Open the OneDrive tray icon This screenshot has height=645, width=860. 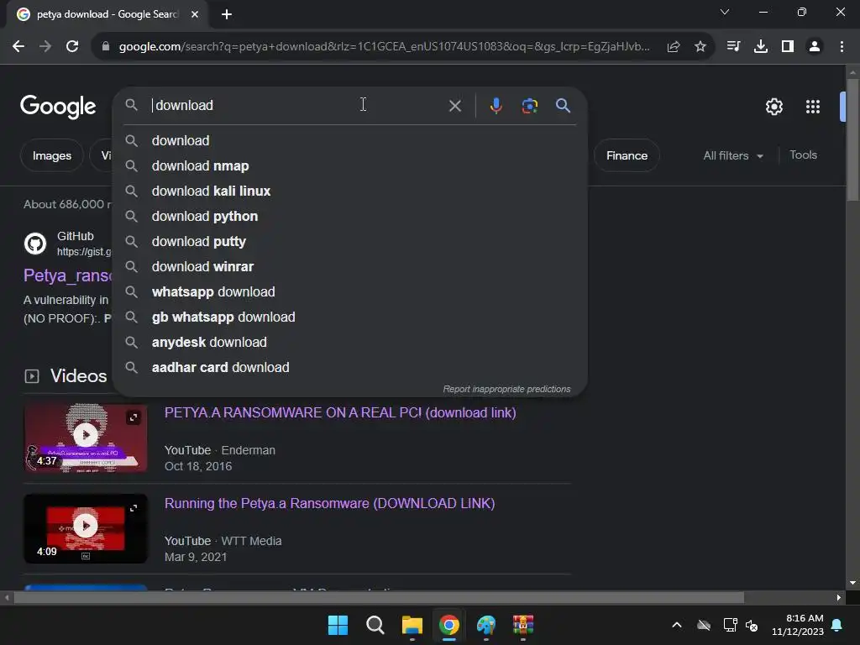[x=704, y=625]
